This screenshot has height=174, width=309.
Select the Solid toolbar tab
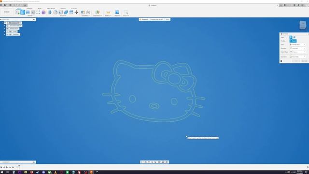19,8
